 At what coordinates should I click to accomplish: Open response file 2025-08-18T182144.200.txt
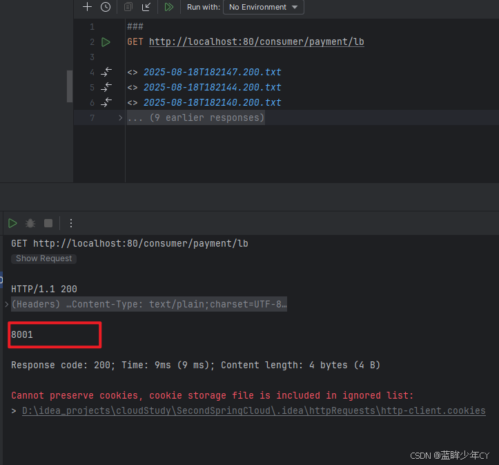click(213, 87)
